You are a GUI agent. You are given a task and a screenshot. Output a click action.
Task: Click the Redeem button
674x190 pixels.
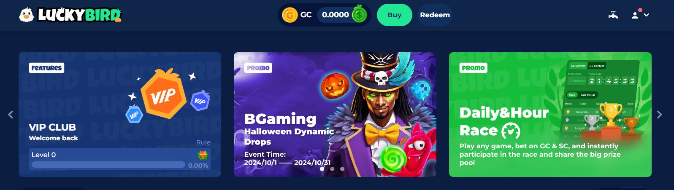tap(435, 15)
